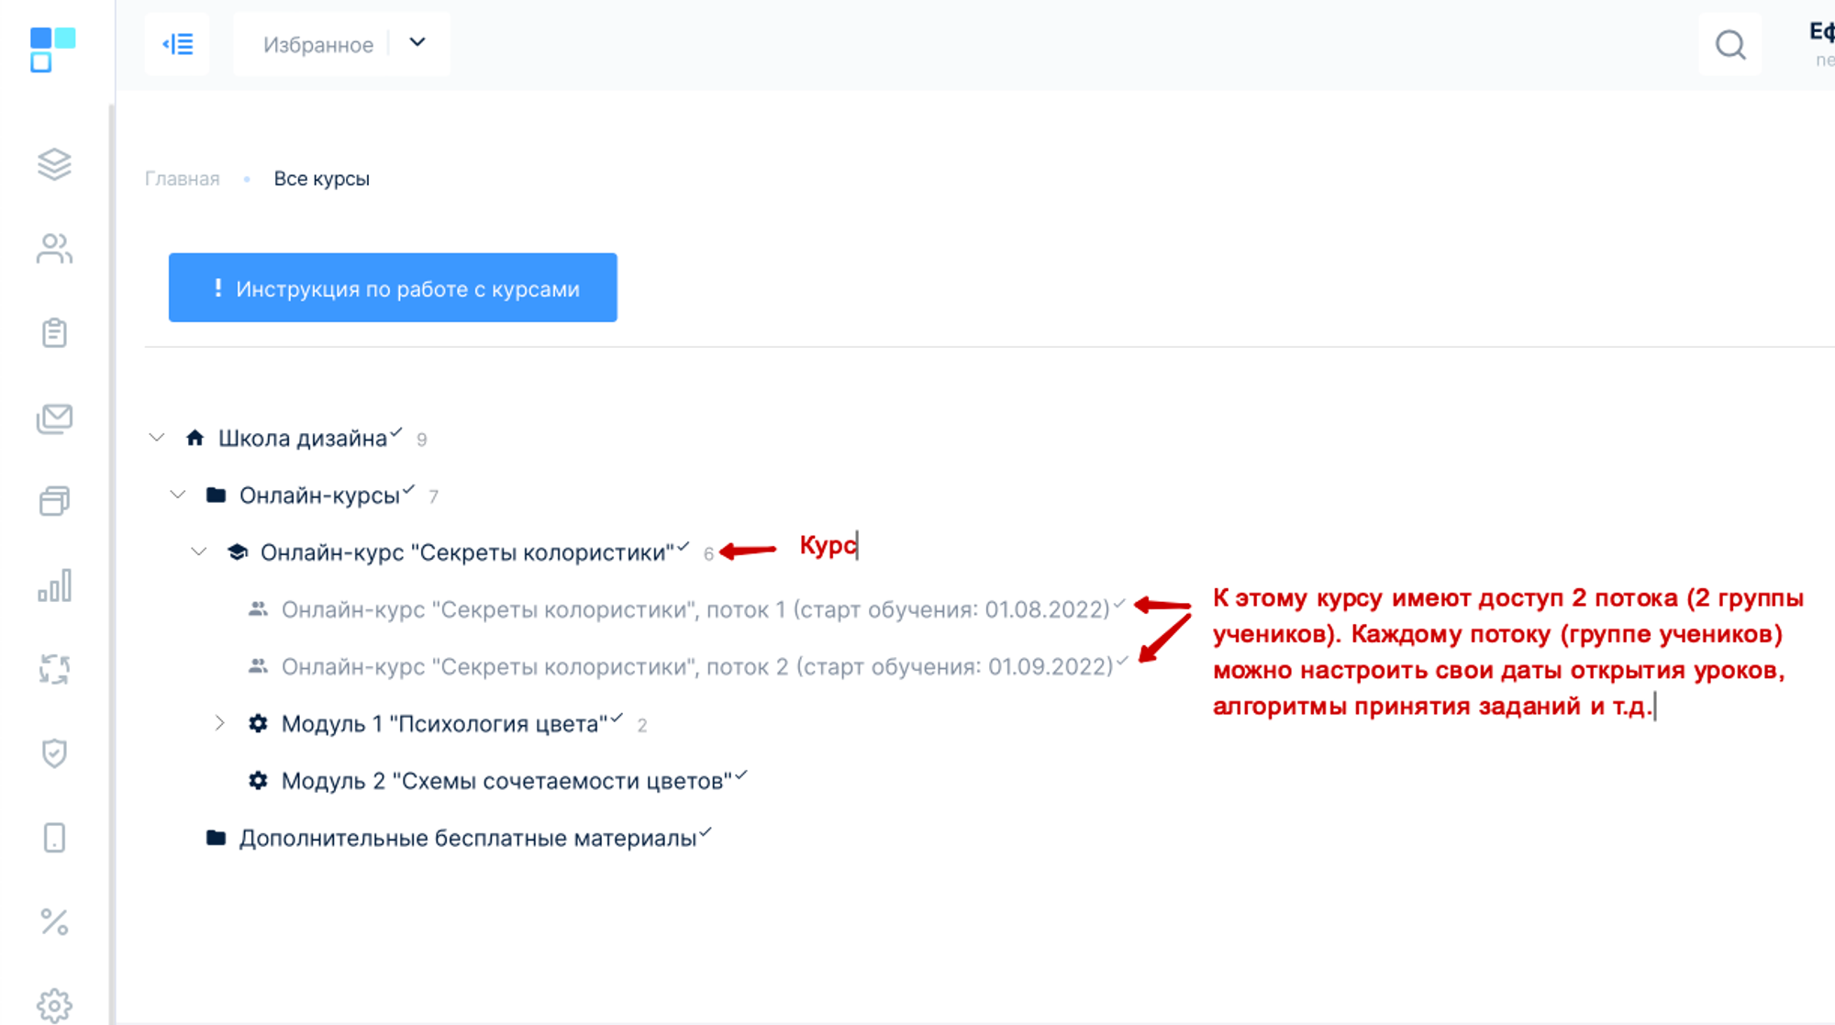Click Инструкция по работе с курсами button
The height and width of the screenshot is (1025, 1835).
tap(393, 288)
